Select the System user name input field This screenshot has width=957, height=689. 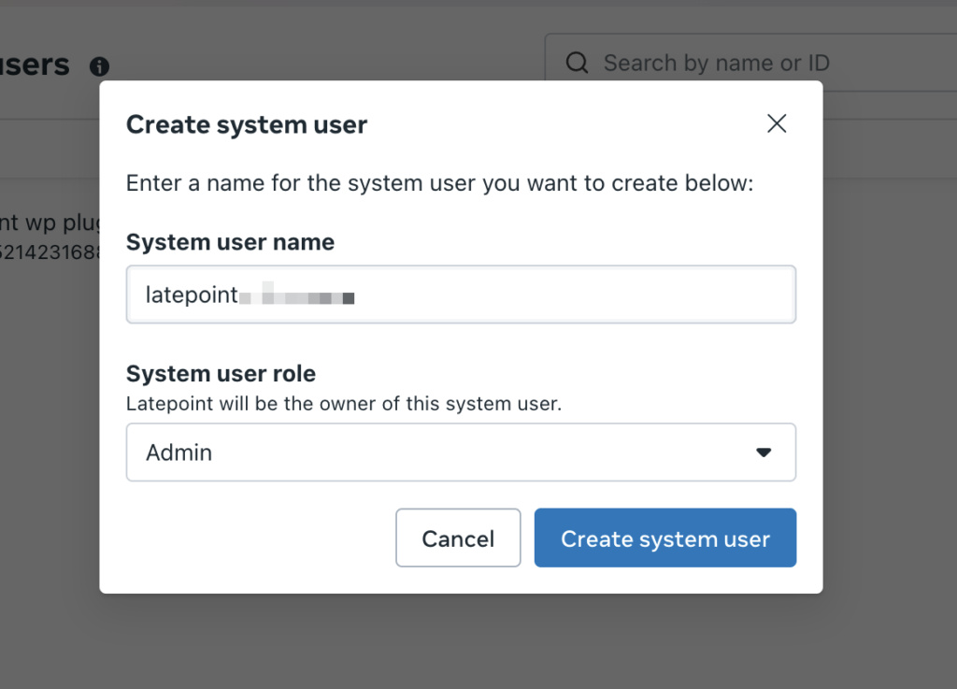(461, 294)
